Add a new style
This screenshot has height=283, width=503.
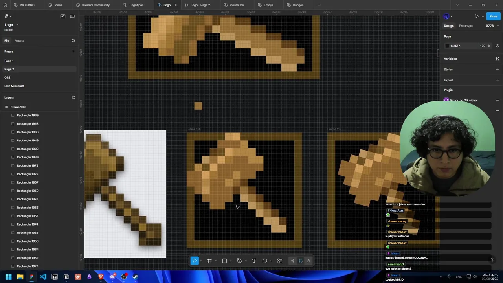pyautogui.click(x=497, y=70)
